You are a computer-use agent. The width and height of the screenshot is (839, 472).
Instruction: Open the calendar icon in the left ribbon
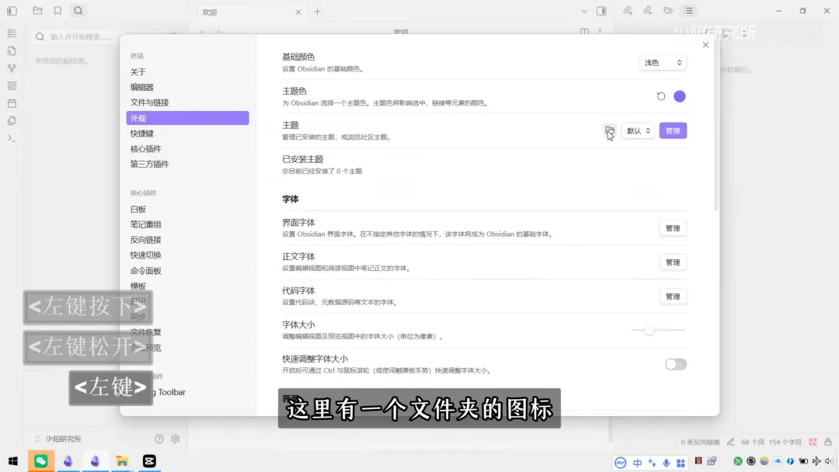tap(11, 103)
